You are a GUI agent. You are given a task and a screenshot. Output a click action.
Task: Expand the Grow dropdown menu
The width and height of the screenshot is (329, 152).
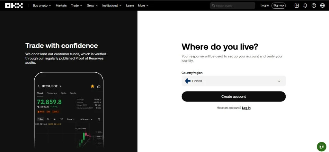(93, 5)
